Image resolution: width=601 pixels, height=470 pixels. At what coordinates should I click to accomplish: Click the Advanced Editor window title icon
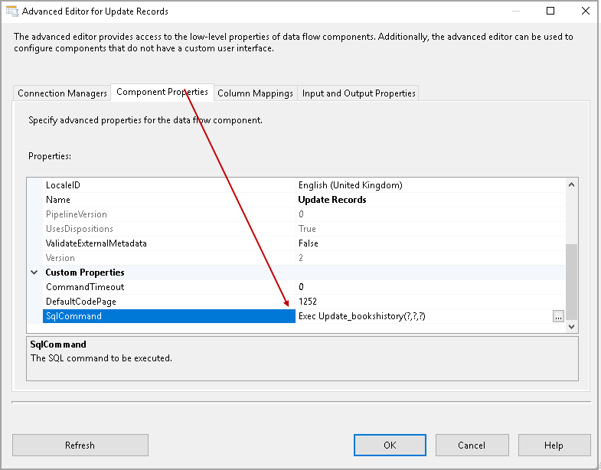tap(11, 11)
